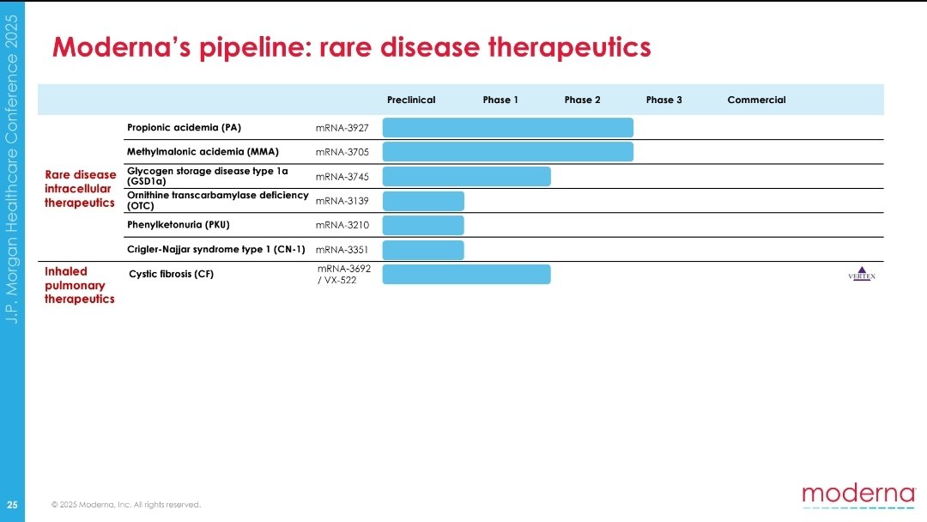Click the Vertex logo icon
927x522 pixels.
pyautogui.click(x=862, y=274)
